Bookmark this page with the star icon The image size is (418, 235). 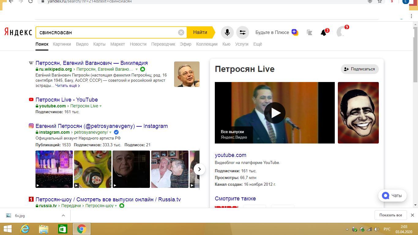[380, 1]
